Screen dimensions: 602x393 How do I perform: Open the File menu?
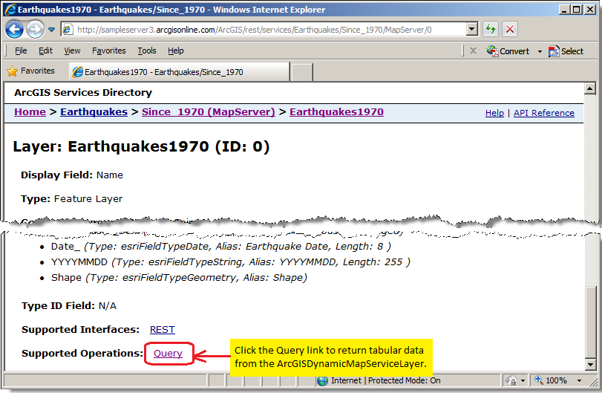coord(21,51)
